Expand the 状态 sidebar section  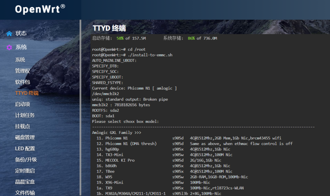(x=20, y=33)
